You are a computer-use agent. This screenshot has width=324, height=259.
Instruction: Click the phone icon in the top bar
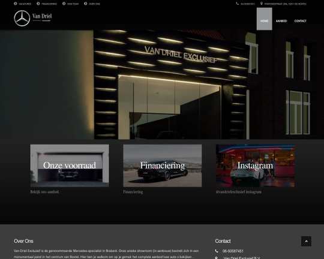coord(238,4)
